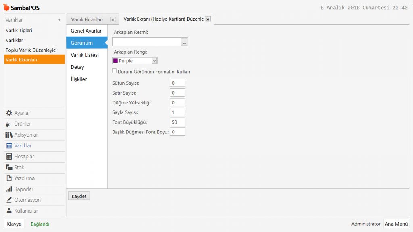This screenshot has width=413, height=232.
Task: Click the coffee cup icon for Ürünler
Action: 9,124
